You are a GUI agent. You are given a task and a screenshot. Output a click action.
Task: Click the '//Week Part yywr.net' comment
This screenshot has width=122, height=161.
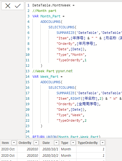[x=53, y=71]
